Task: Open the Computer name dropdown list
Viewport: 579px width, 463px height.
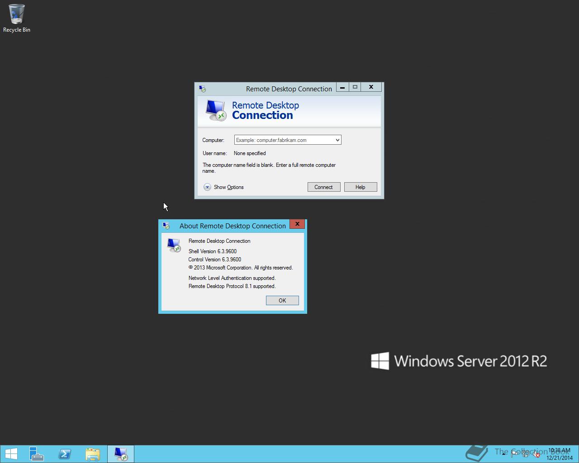Action: (x=337, y=140)
